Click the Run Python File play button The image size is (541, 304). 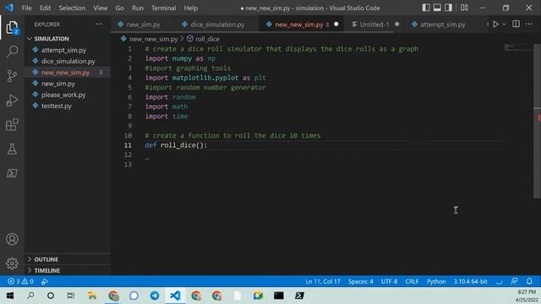click(495, 24)
